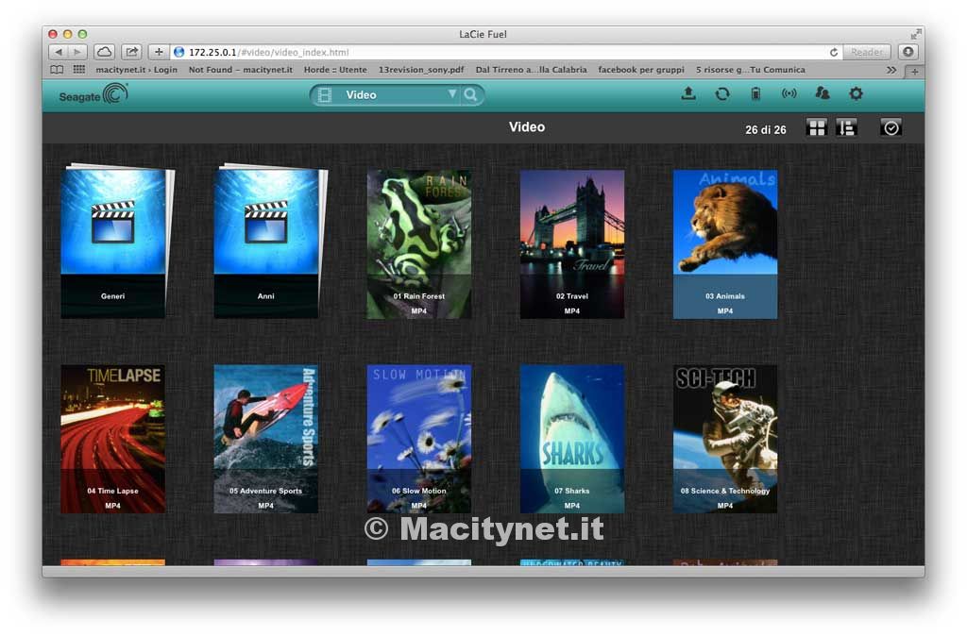Open Dal Tirreno a...lla Calabria bookmark
This screenshot has width=967, height=636.
[531, 70]
